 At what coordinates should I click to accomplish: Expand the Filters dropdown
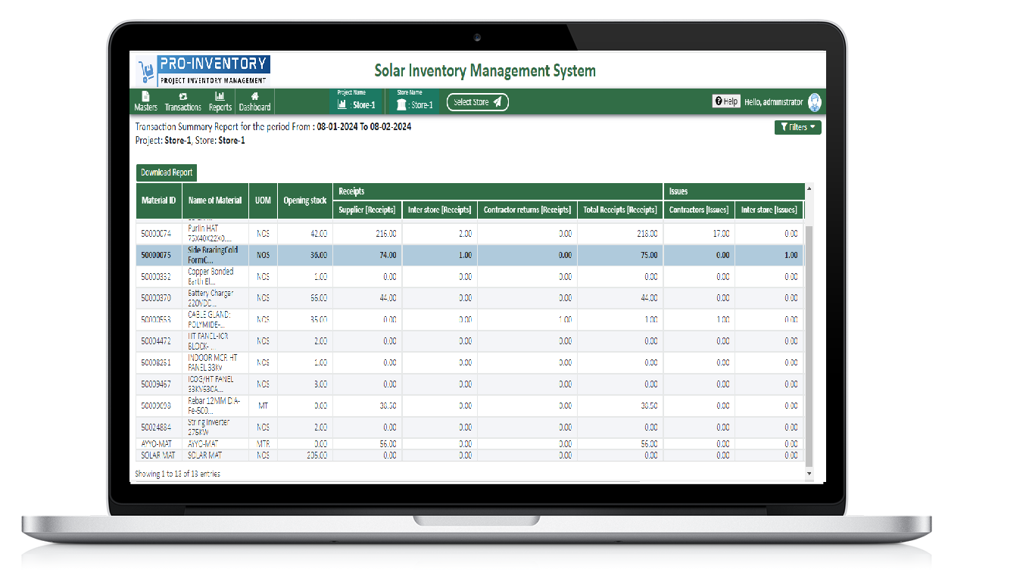797,127
